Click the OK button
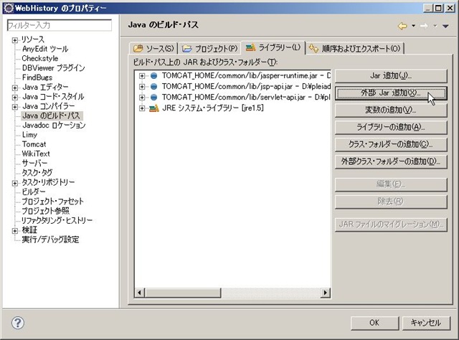 pos(374,323)
